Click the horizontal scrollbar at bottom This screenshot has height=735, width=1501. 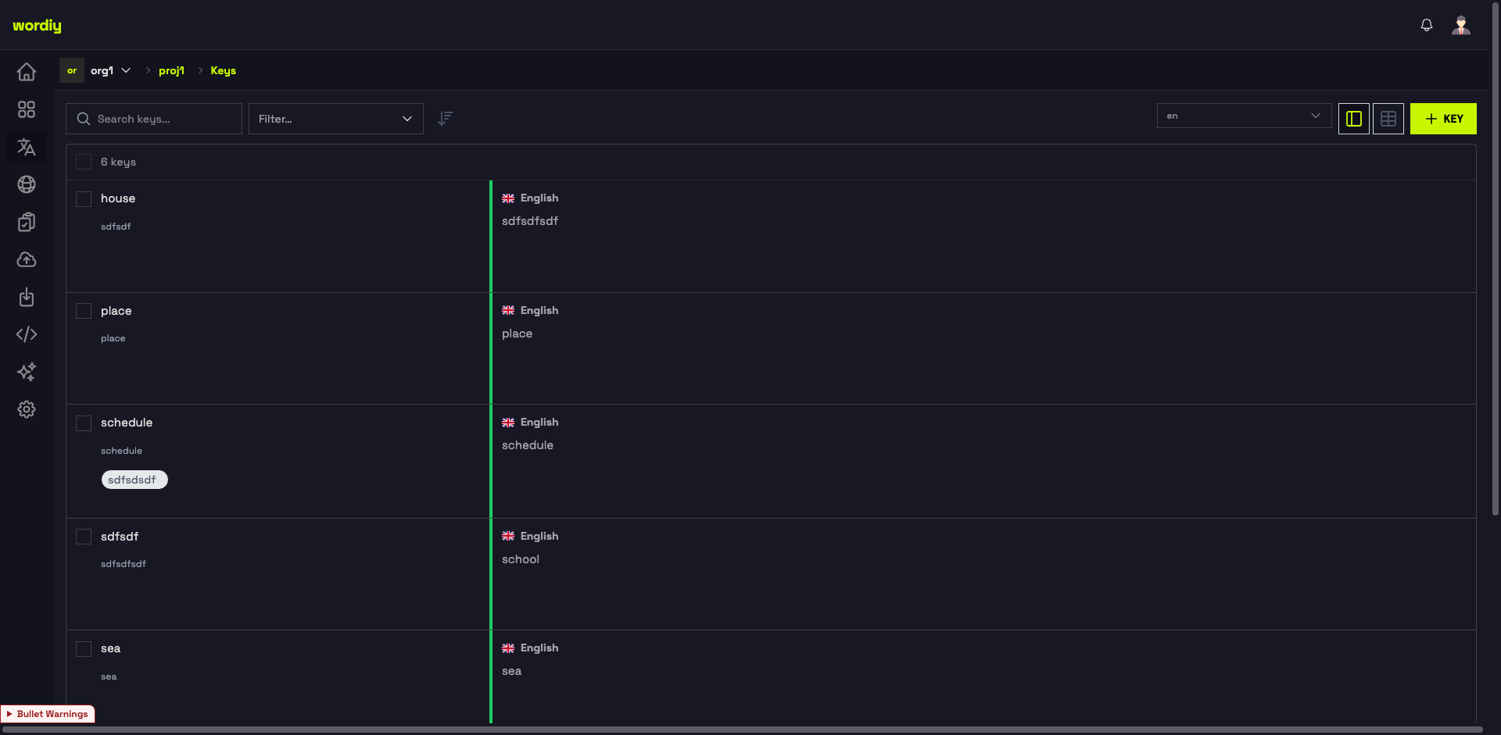[743, 730]
